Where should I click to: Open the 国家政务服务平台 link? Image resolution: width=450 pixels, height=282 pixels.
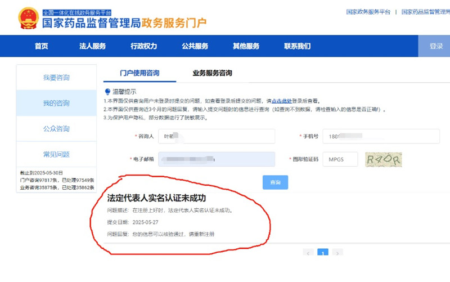(368, 12)
